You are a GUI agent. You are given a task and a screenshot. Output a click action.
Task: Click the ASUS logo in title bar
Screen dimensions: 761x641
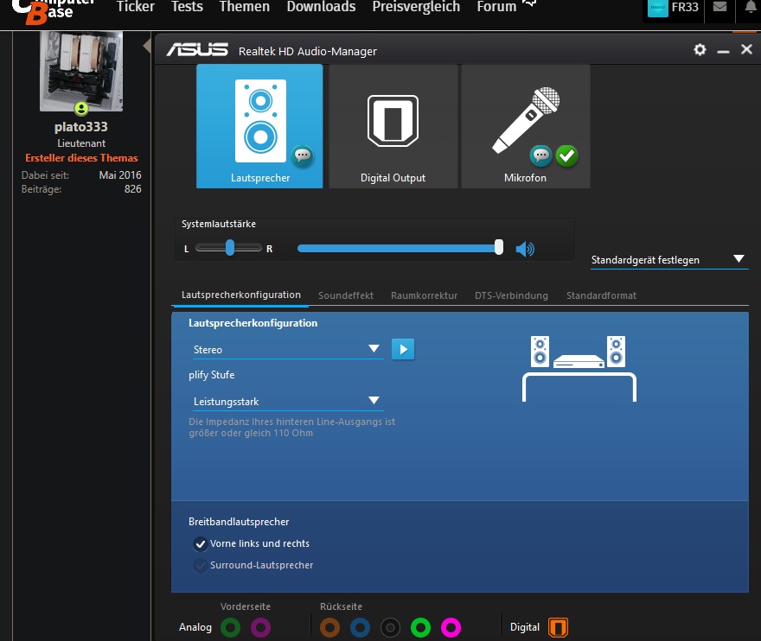click(x=197, y=49)
